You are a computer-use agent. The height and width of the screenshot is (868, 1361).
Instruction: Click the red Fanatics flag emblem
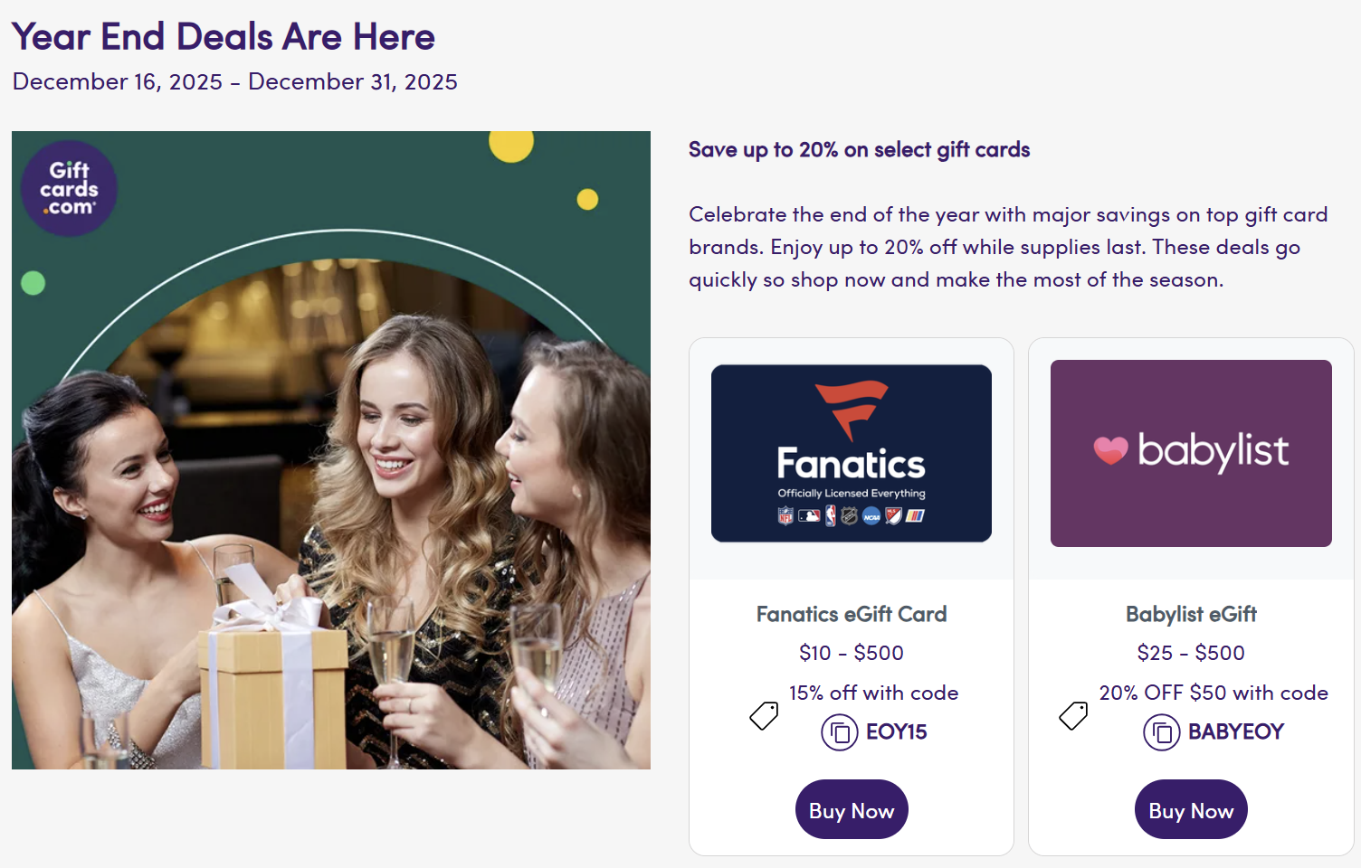850,408
